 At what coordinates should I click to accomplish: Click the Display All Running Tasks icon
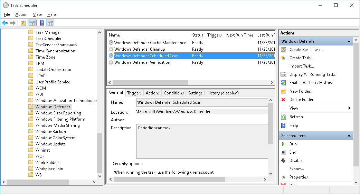284,74
